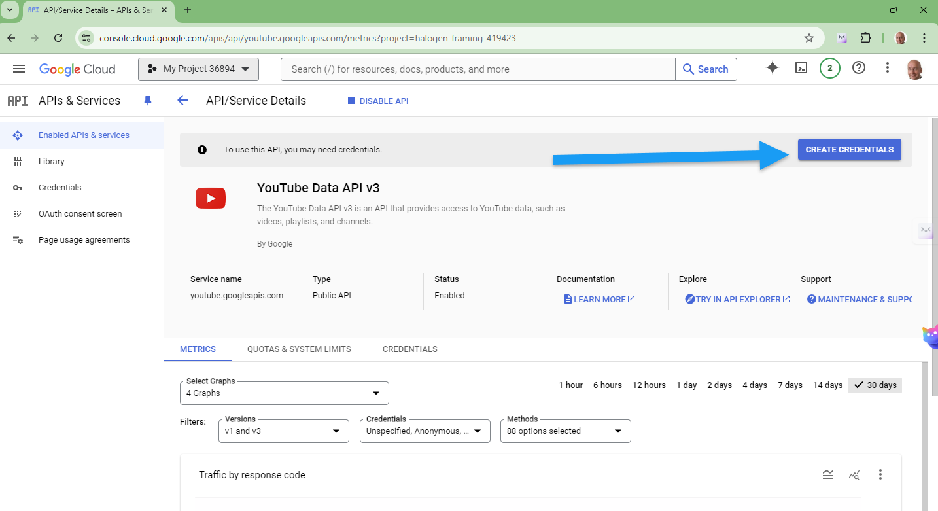The width and height of the screenshot is (938, 511).
Task: Open the Google Cloud navigation hamburger menu
Action: (19, 69)
